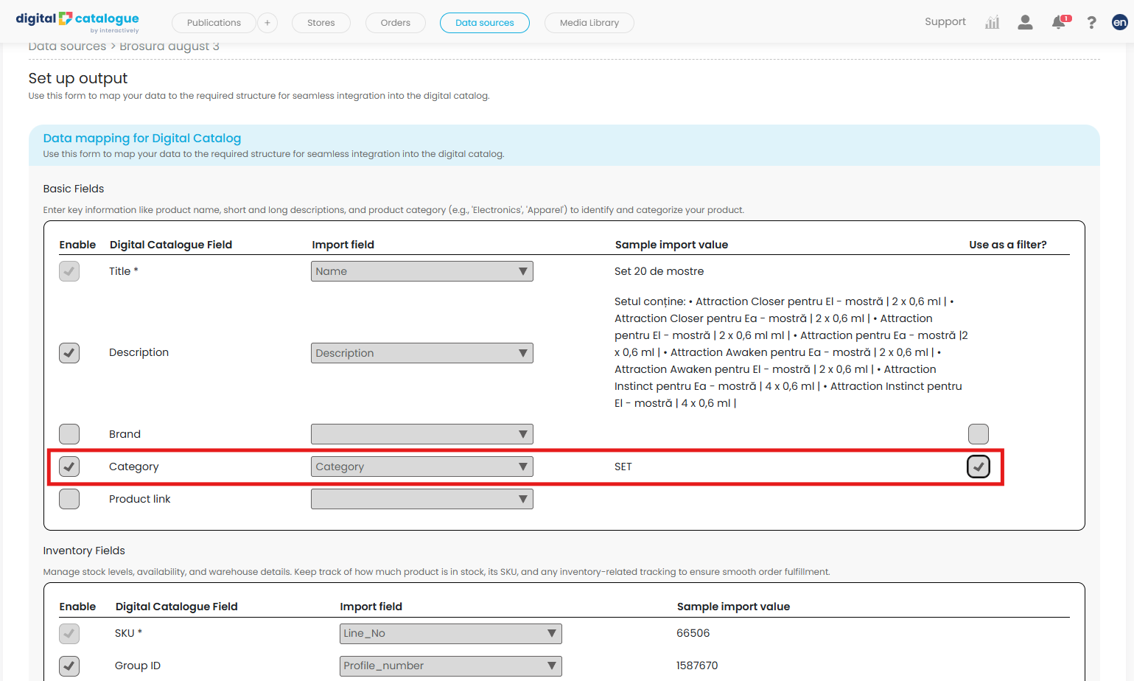Open the 'en' language selector

coord(1119,22)
